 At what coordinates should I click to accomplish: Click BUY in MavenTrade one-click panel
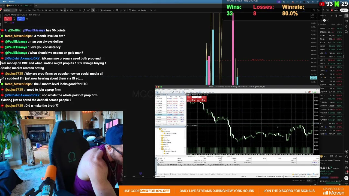pyautogui.click(x=201, y=99)
